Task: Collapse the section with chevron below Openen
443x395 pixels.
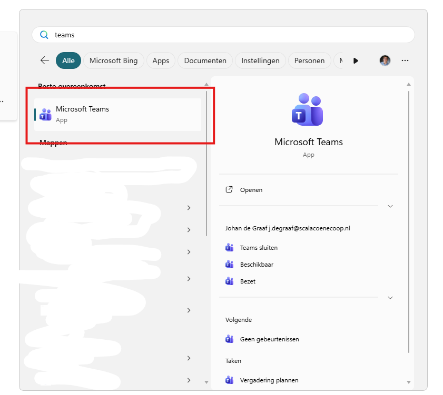Action: point(390,206)
